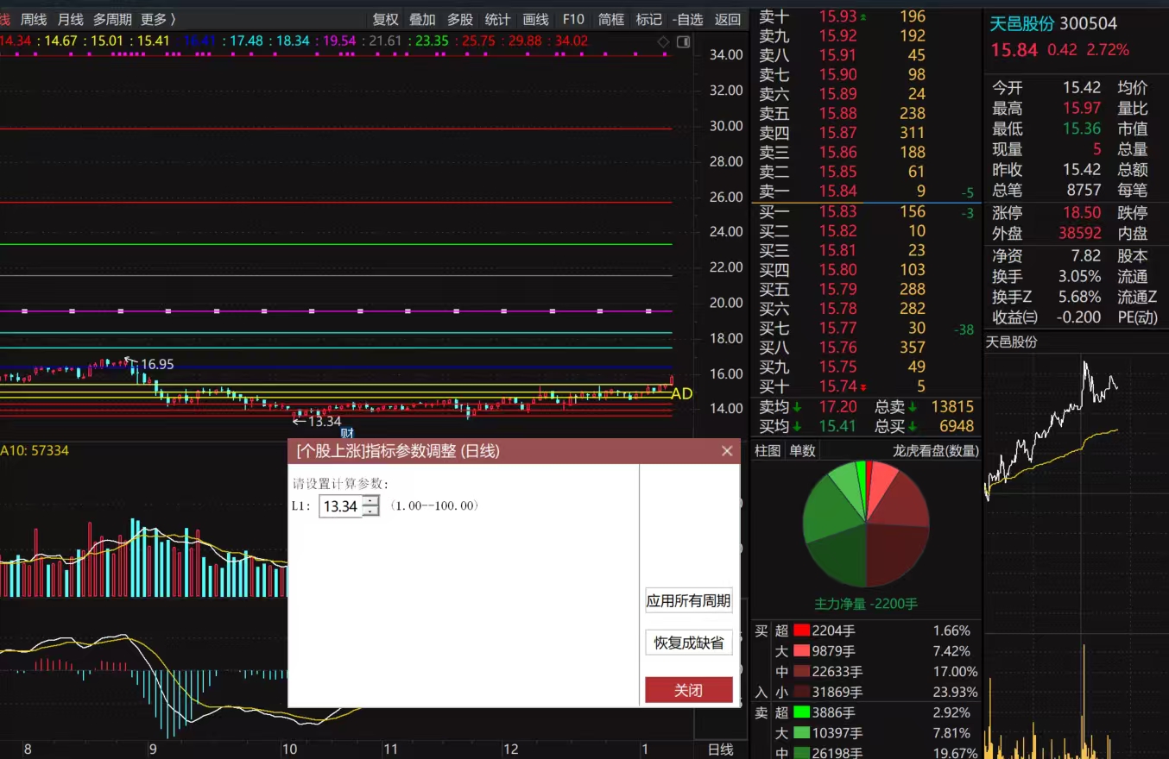Click the 日线 period label at chart bottom
Screen dimensions: 1169x759
[x=720, y=750]
